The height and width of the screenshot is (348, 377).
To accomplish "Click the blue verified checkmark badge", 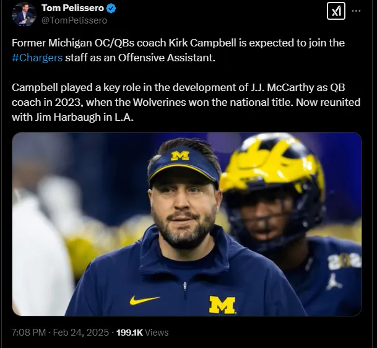I will pyautogui.click(x=111, y=8).
